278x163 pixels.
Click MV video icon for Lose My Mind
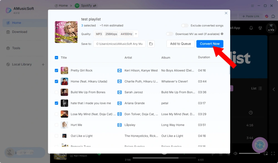coord(120,114)
